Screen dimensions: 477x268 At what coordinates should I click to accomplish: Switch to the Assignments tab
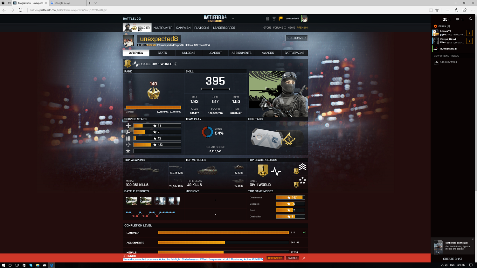(x=242, y=53)
